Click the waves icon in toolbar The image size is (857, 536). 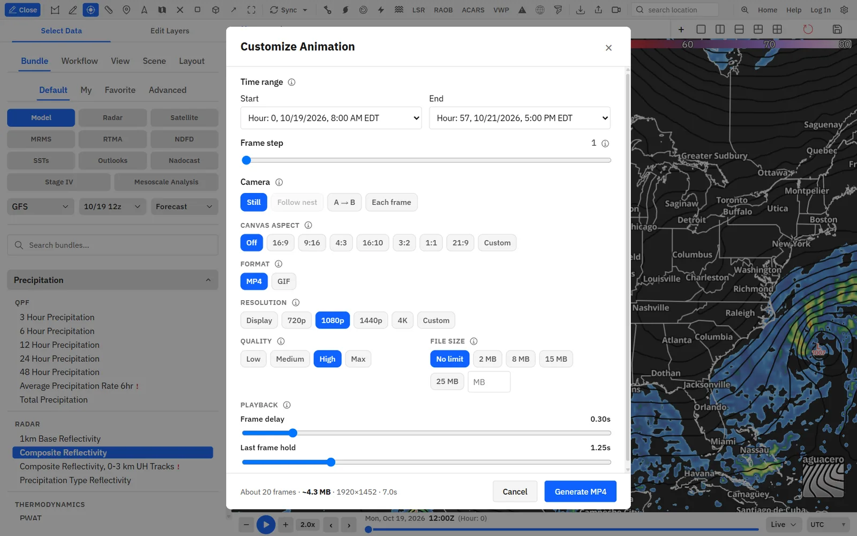(399, 10)
